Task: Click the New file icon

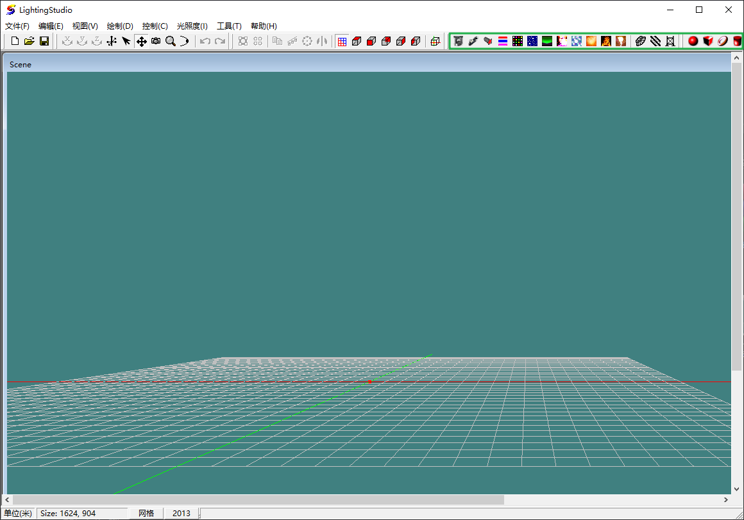Action: point(15,41)
